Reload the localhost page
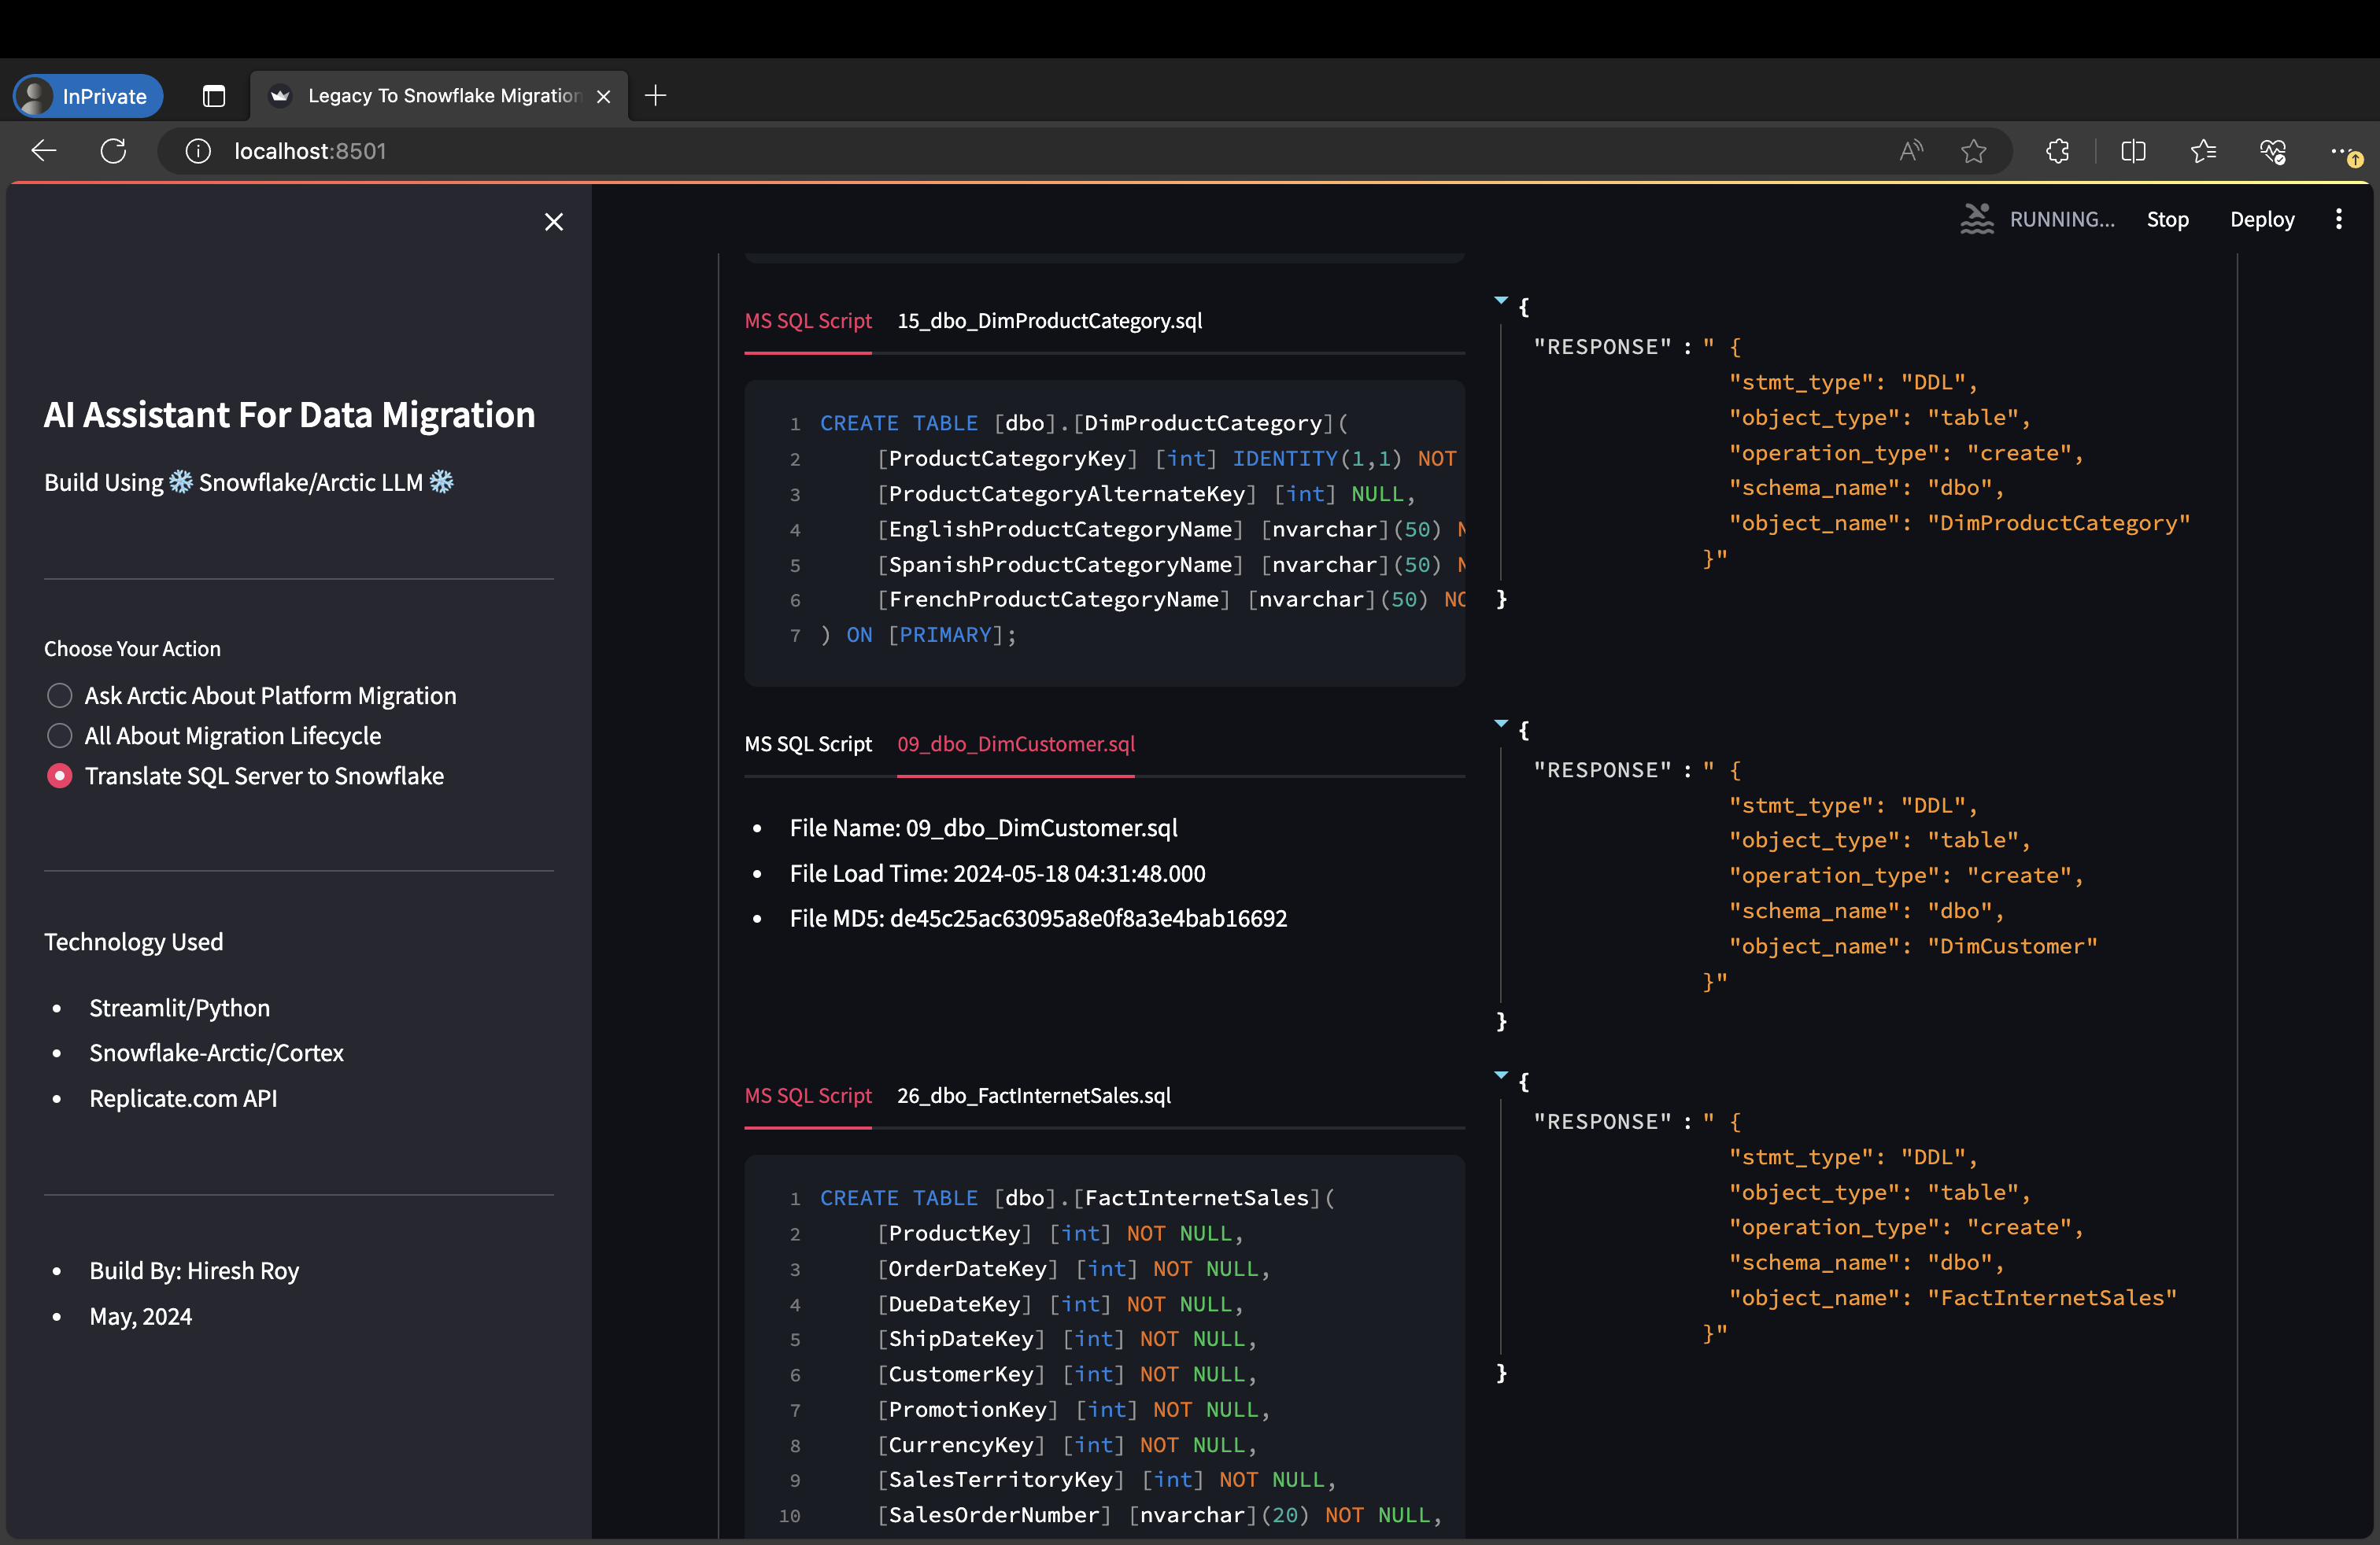The height and width of the screenshot is (1545, 2380). (x=113, y=151)
